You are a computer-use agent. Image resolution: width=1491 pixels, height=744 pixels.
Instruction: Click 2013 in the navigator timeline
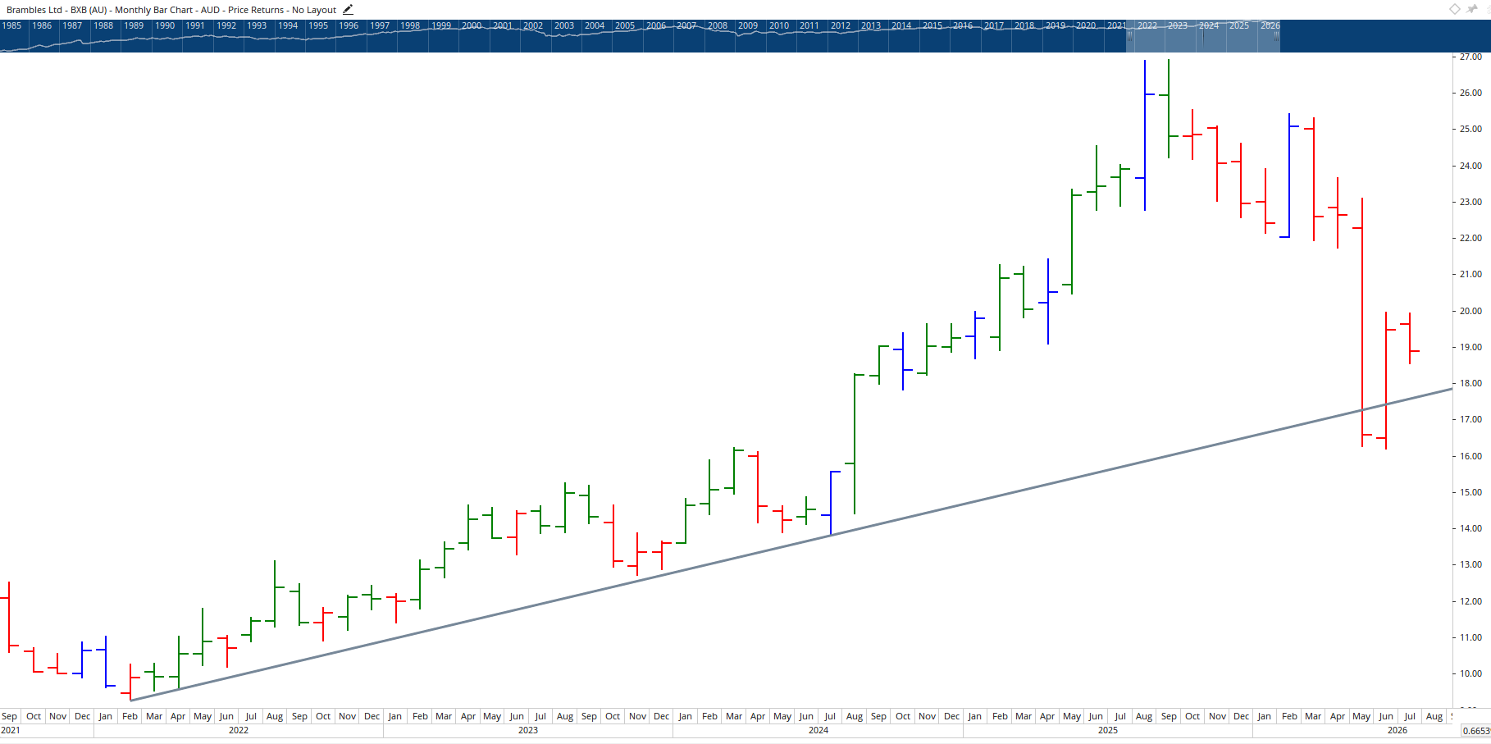[871, 25]
